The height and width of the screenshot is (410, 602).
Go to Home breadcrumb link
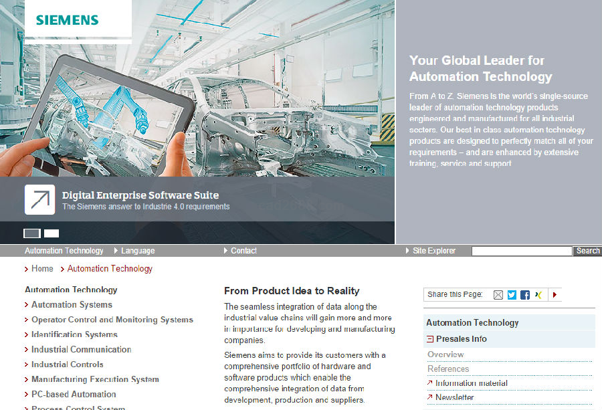(x=42, y=268)
